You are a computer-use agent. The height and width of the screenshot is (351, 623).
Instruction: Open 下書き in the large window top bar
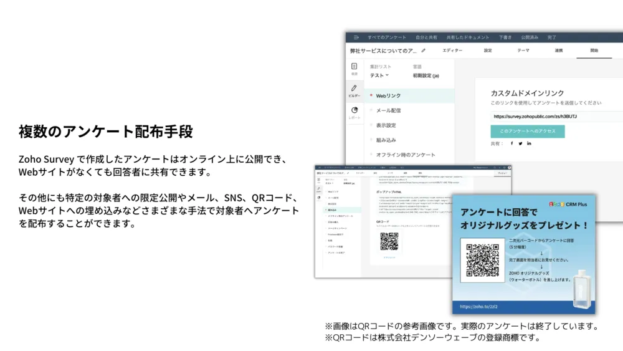pos(505,37)
